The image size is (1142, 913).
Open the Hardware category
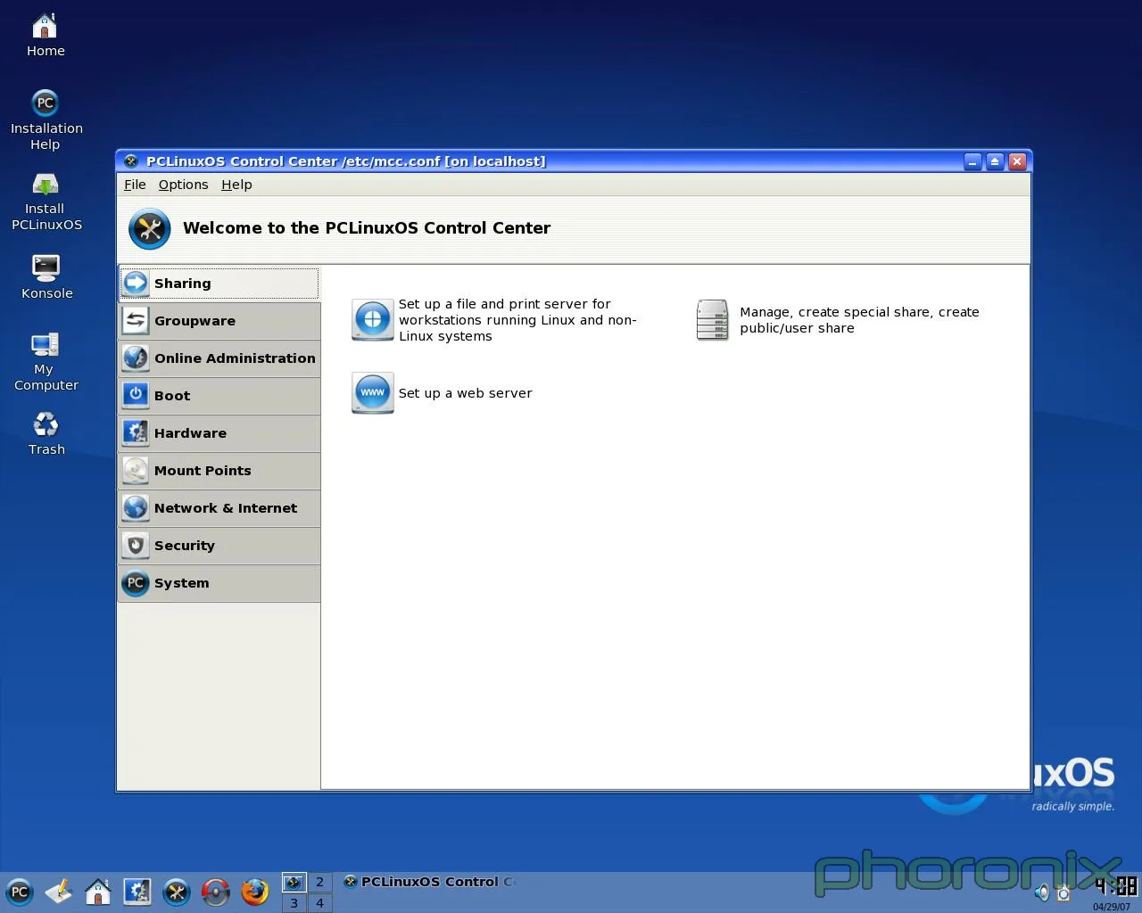[x=219, y=433]
